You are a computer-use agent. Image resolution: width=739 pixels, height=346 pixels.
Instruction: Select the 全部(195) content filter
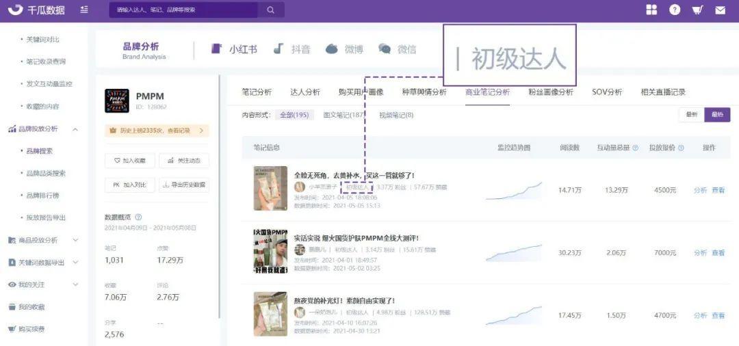coord(294,115)
